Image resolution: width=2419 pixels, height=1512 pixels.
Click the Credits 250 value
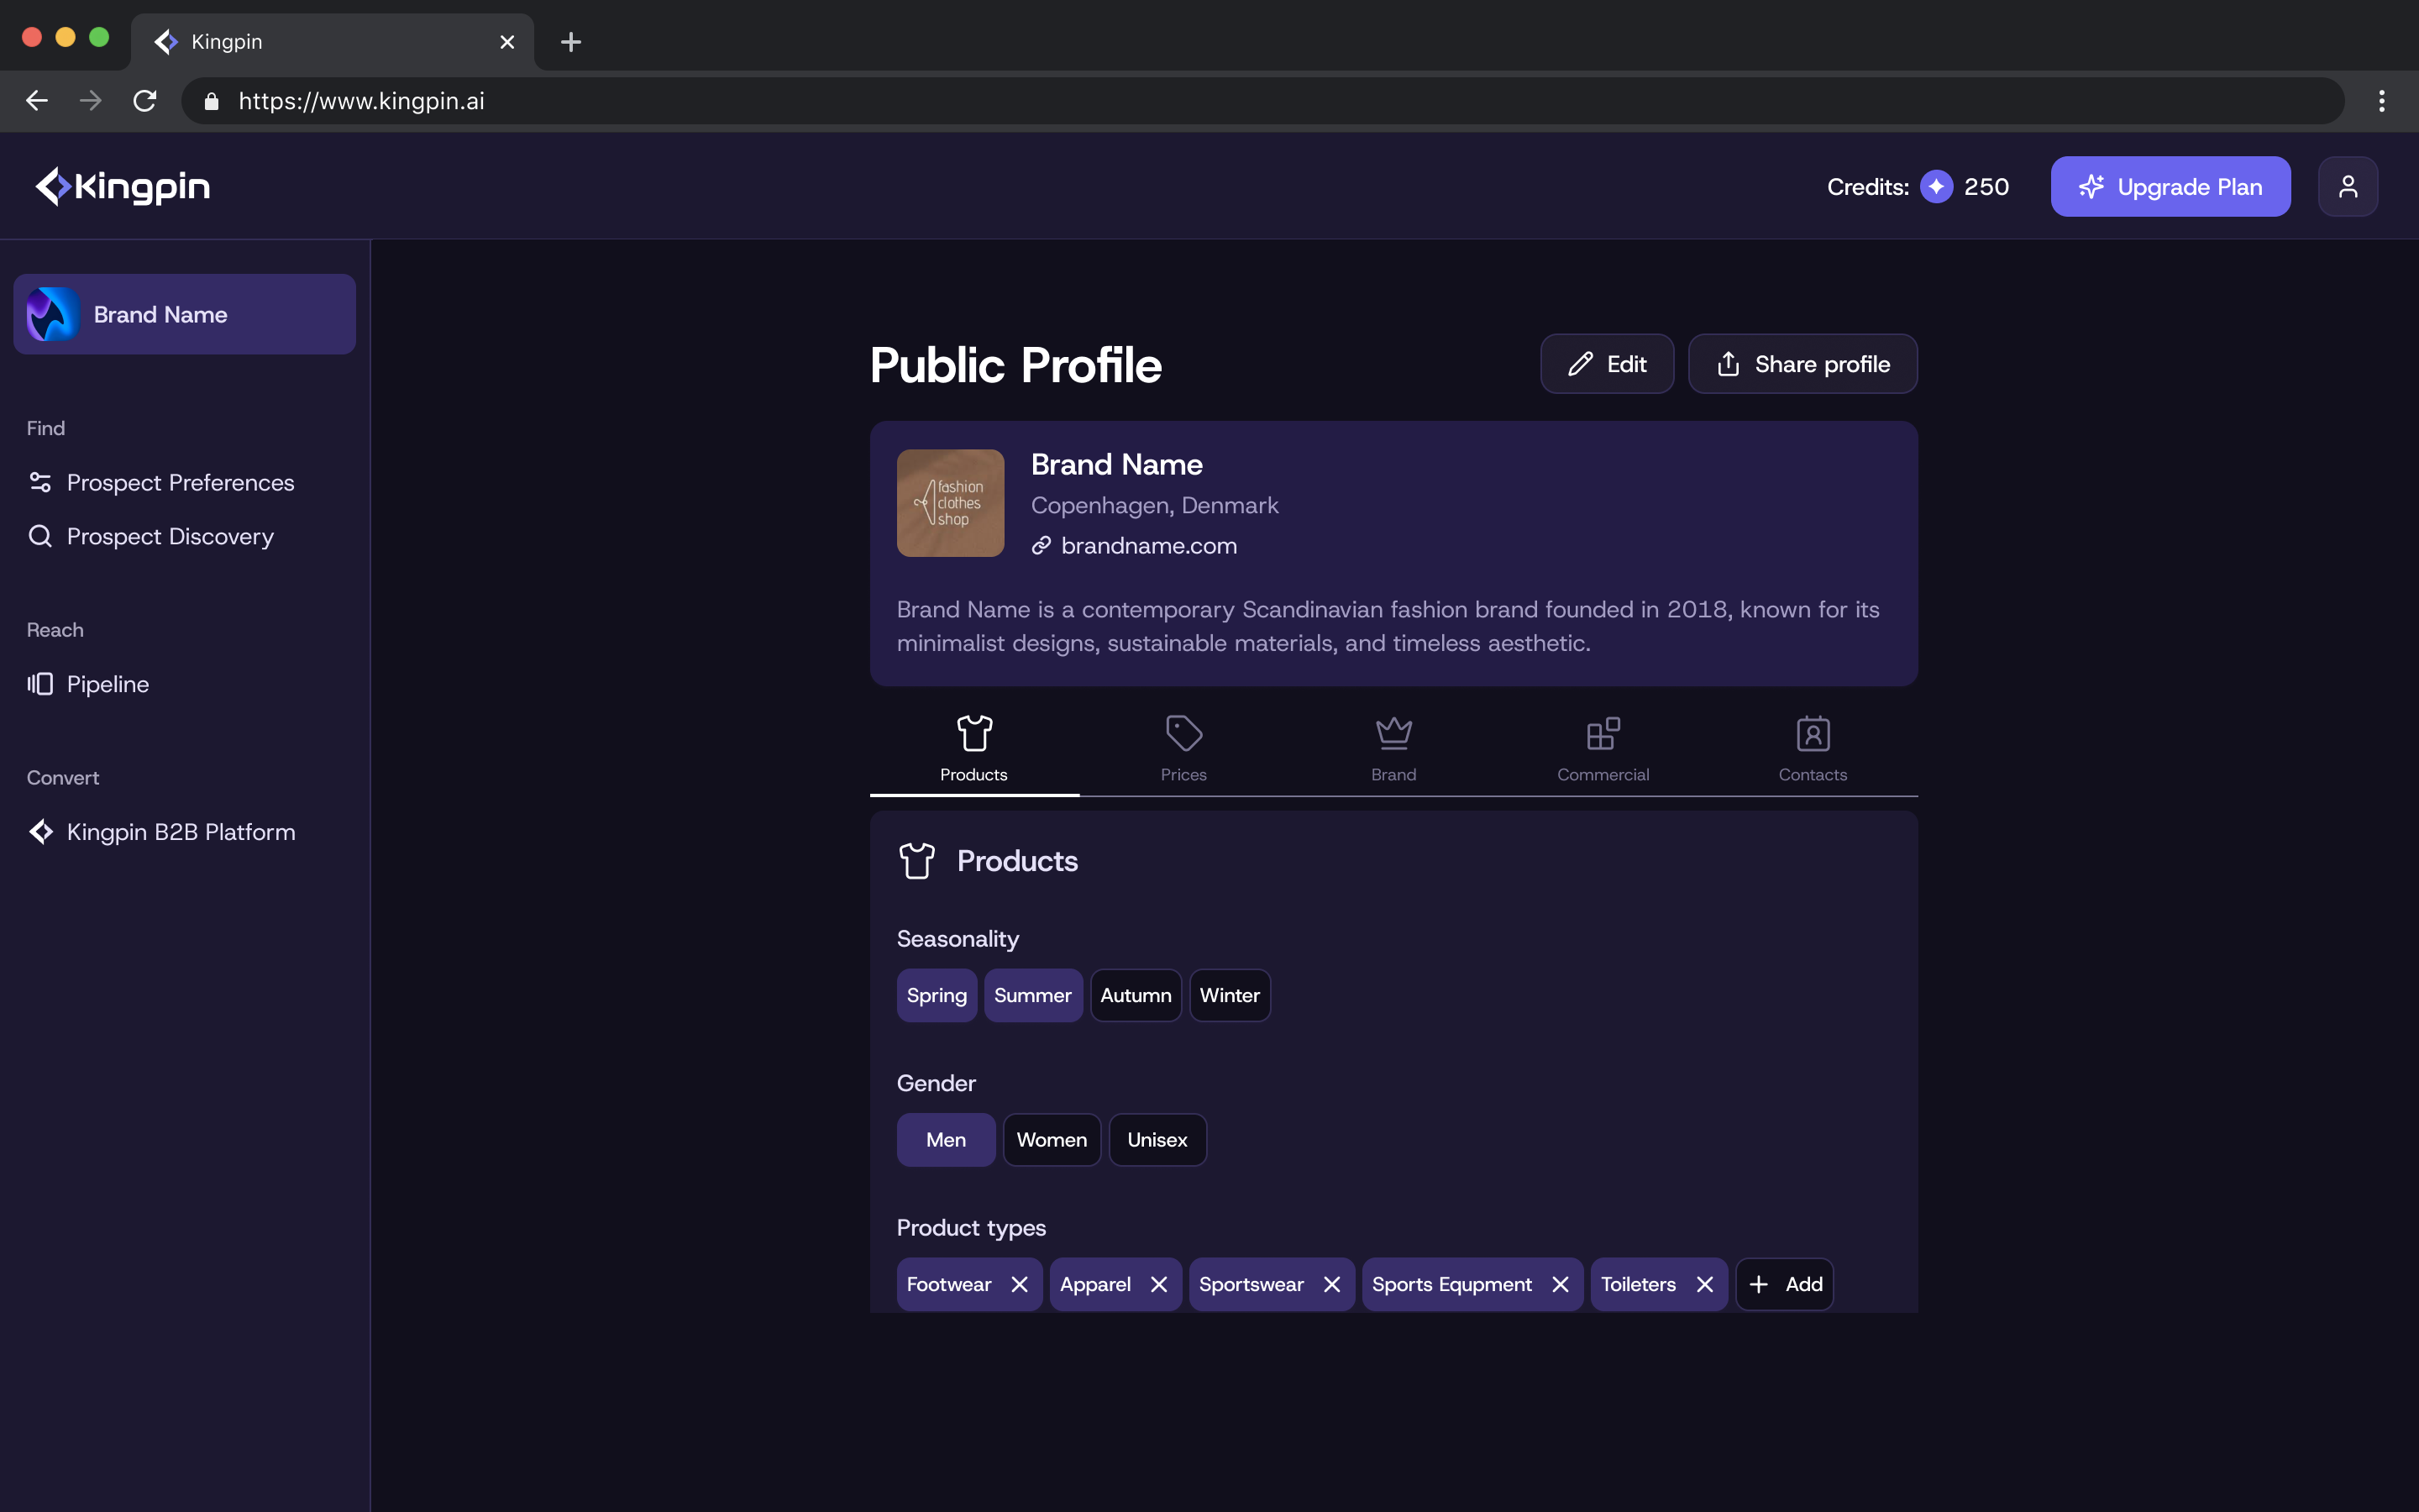point(1986,187)
